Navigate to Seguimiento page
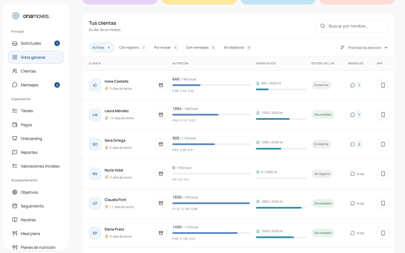 (36, 206)
